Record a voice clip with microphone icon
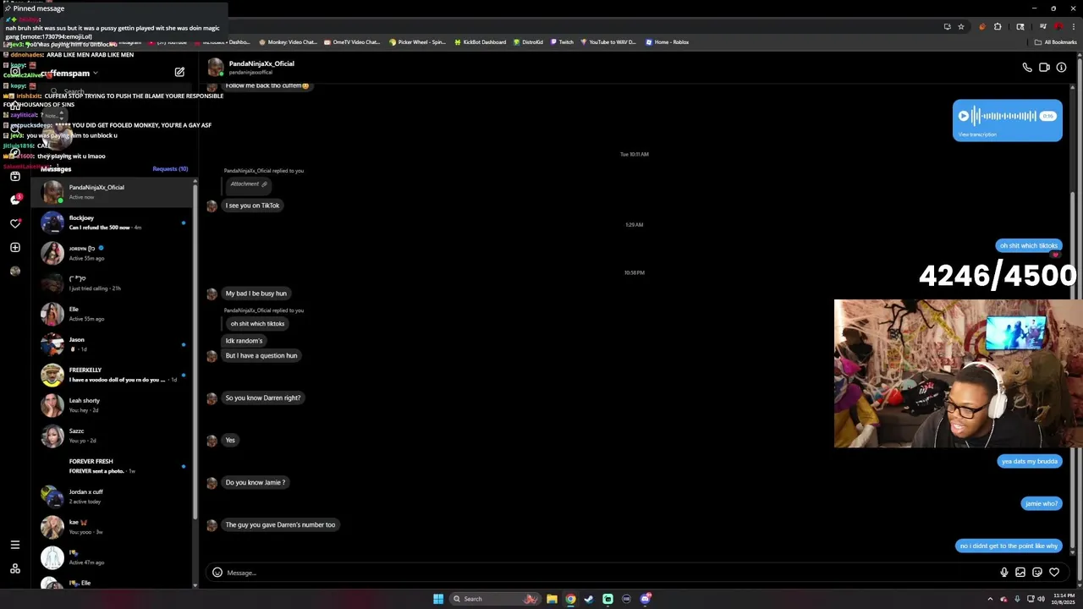Screen dimensions: 1083x609 pos(1004,573)
